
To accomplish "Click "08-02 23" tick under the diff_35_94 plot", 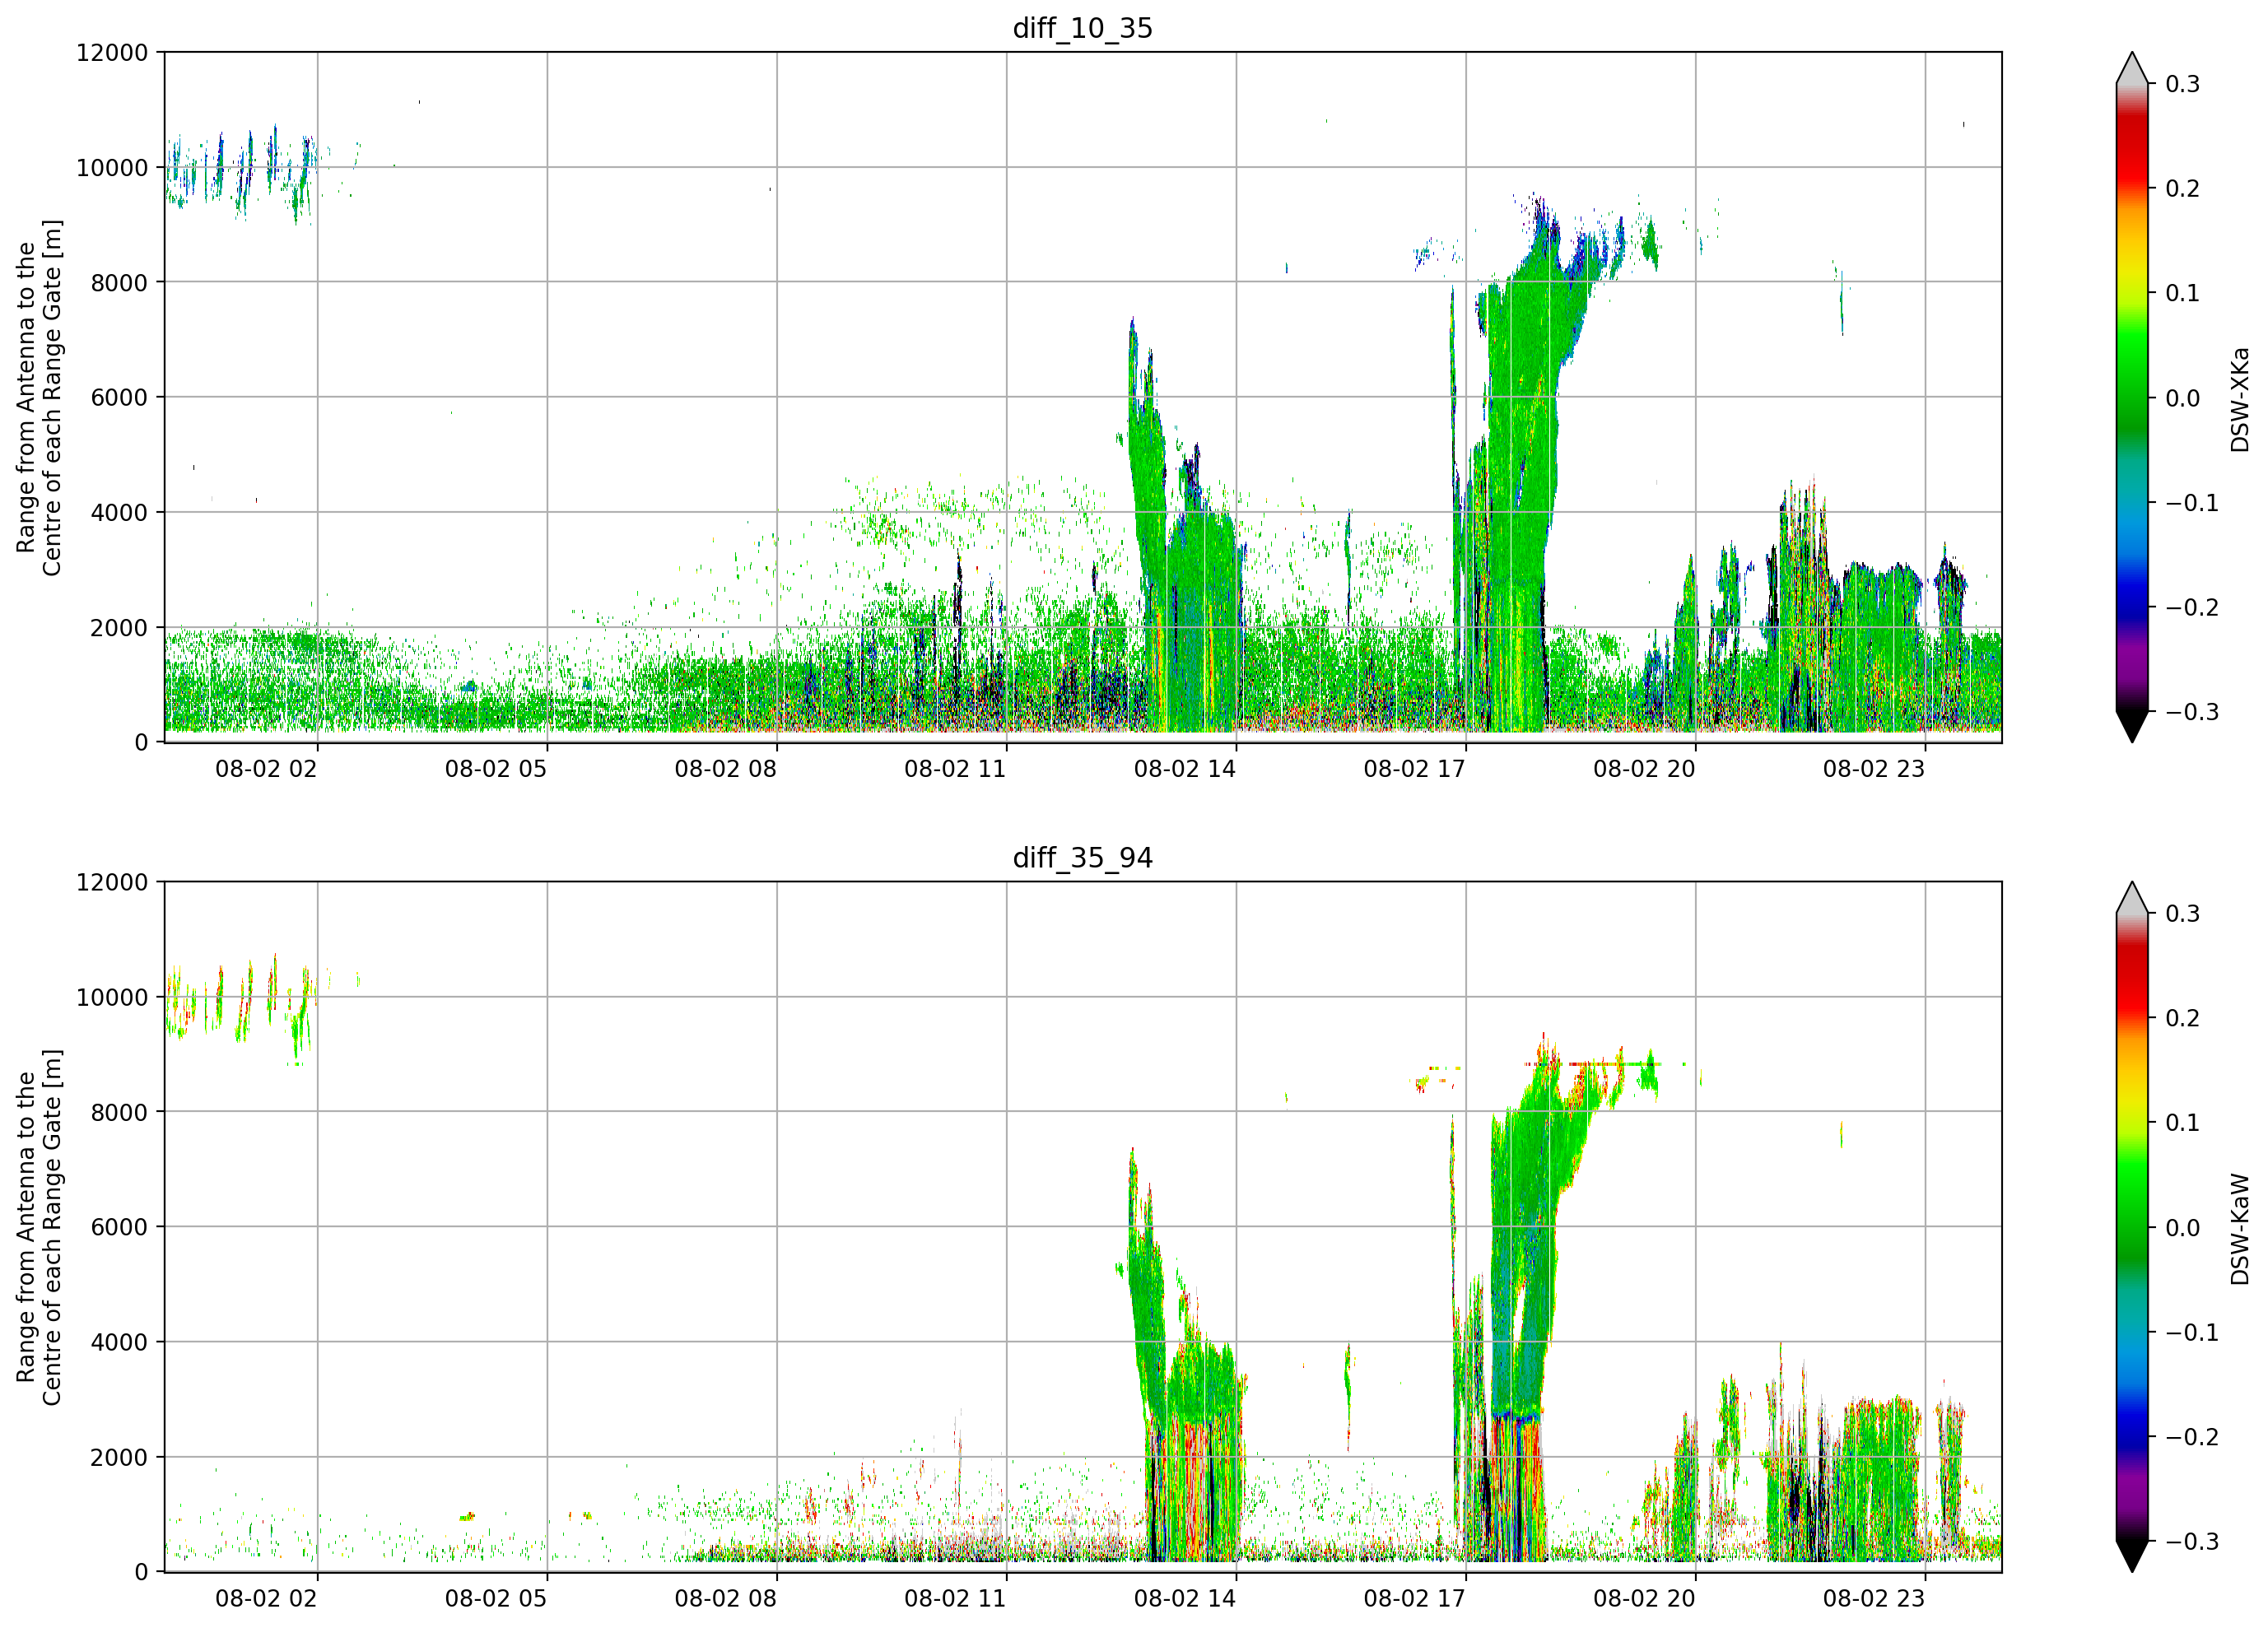I will [x=1874, y=1599].
